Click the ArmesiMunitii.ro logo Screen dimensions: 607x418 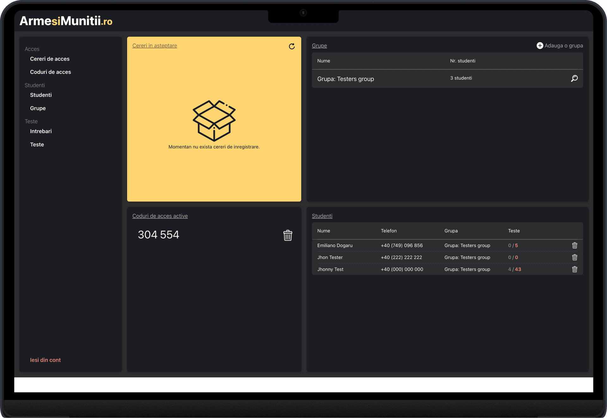66,21
